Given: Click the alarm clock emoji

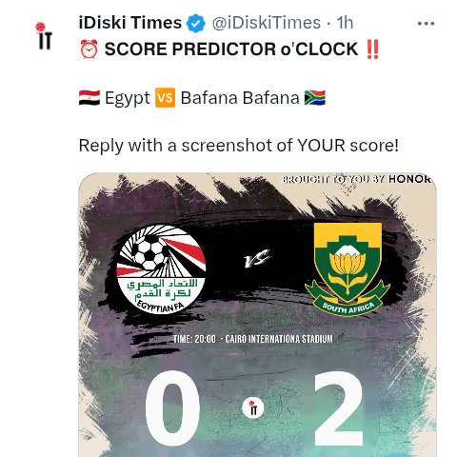Looking at the screenshot, I should coord(89,49).
